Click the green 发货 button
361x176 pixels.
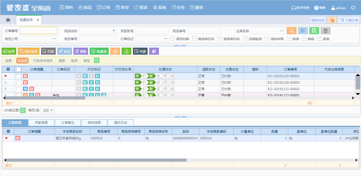pos(9,51)
